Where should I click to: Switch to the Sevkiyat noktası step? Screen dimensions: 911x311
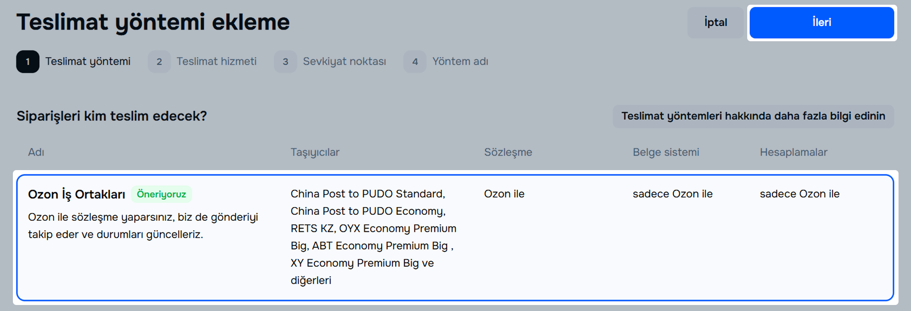[344, 61]
